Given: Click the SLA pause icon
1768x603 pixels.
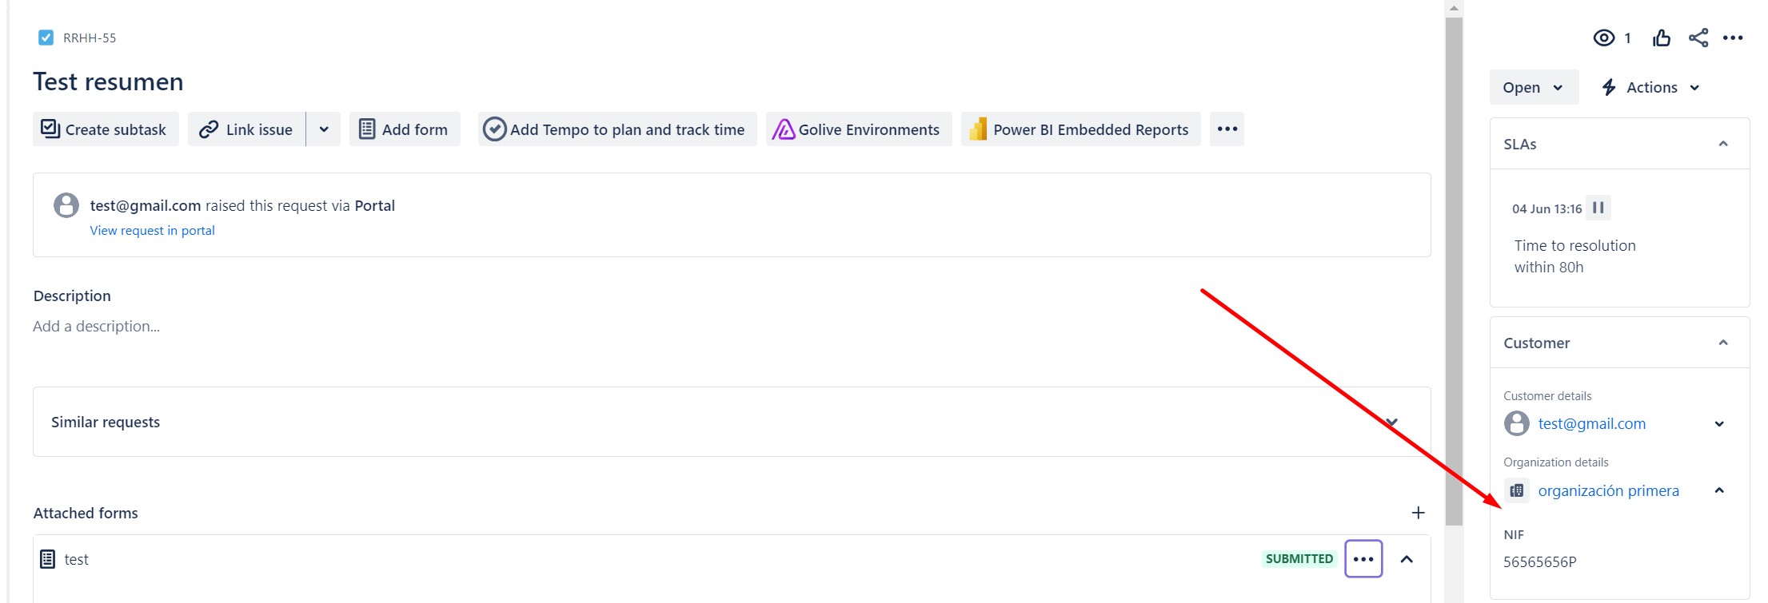Looking at the screenshot, I should pyautogui.click(x=1598, y=208).
